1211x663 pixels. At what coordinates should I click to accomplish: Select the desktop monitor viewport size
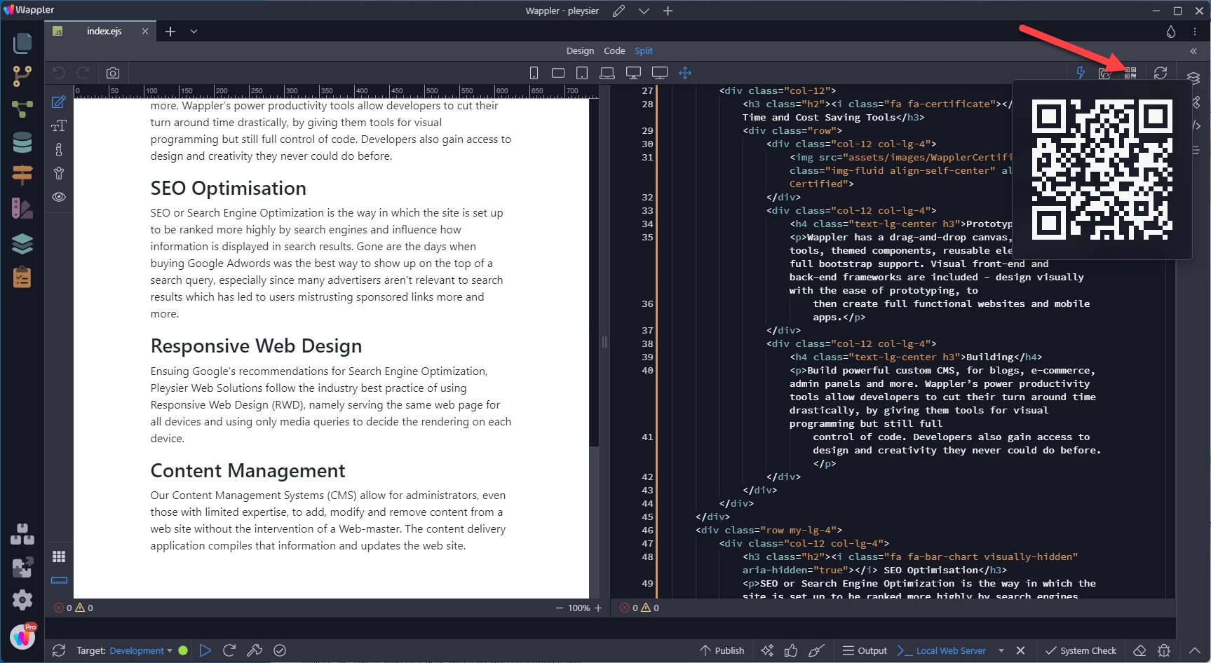(633, 73)
